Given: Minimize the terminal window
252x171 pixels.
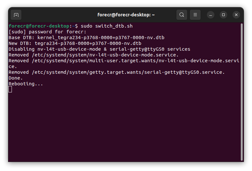Looking at the screenshot, I should [x=211, y=15].
